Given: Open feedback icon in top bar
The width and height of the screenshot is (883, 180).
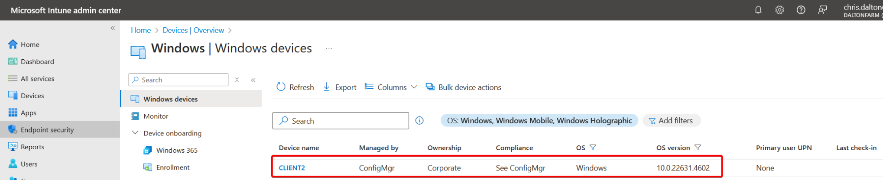Looking at the screenshot, I should click(822, 10).
